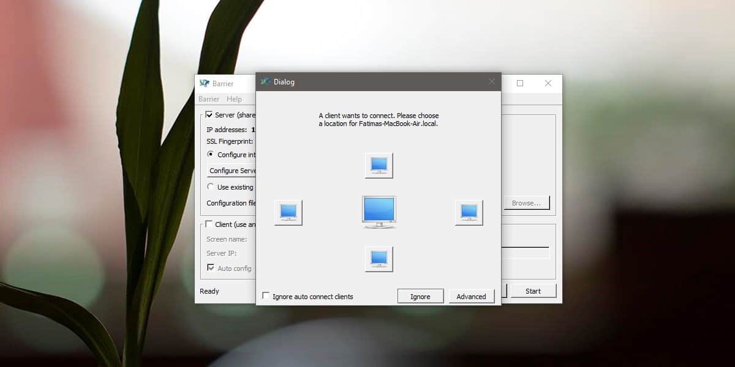The width and height of the screenshot is (735, 367).
Task: Place the client below the server screen
Action: (379, 259)
